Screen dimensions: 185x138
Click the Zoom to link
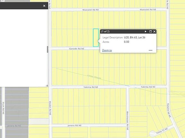pyautogui.click(x=107, y=50)
